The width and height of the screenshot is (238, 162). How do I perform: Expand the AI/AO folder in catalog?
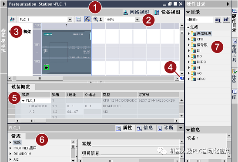point(189,79)
